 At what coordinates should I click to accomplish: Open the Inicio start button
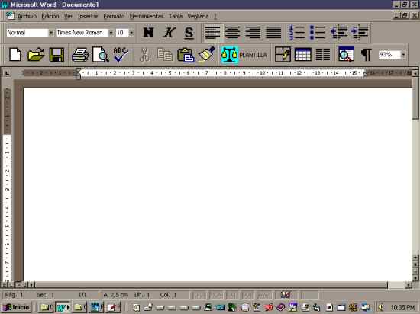click(17, 307)
